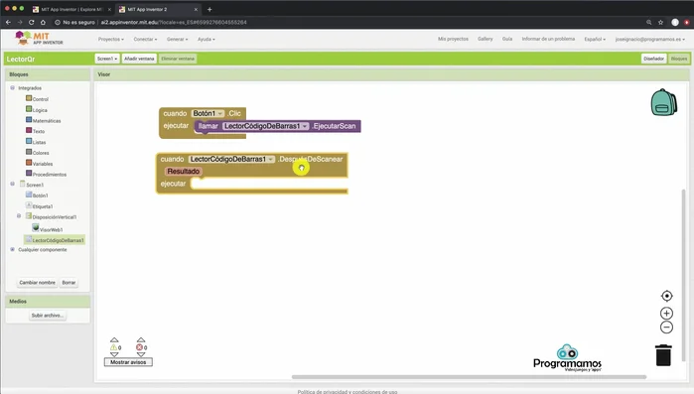694x394 pixels.
Task: Open the Mis proyectos link
Action: pyautogui.click(x=453, y=39)
